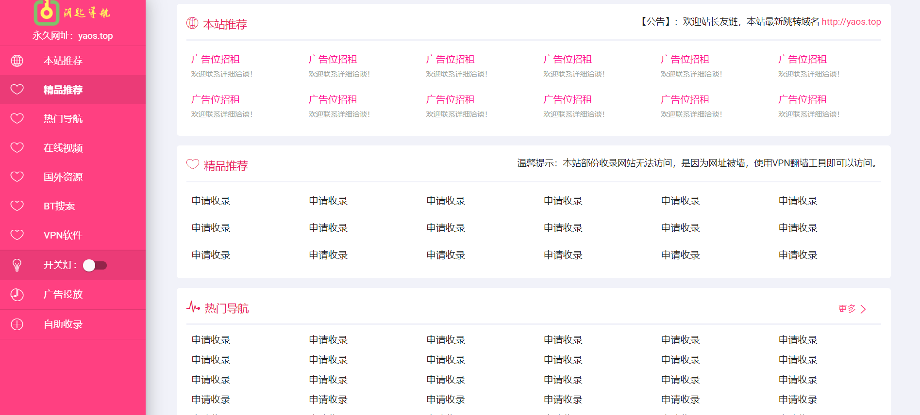920x415 pixels.
Task: Click the 热门导航 section heading pulse icon
Action: coord(193,307)
